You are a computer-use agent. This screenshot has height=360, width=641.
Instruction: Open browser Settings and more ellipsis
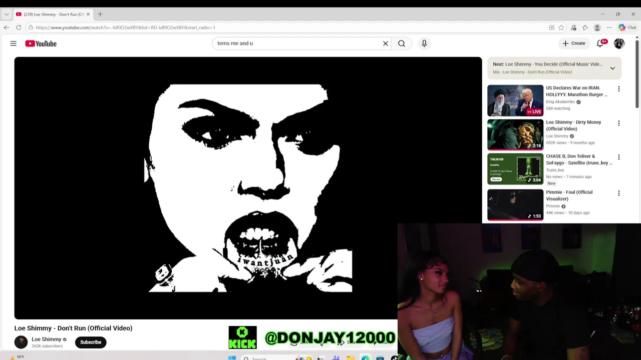click(609, 27)
